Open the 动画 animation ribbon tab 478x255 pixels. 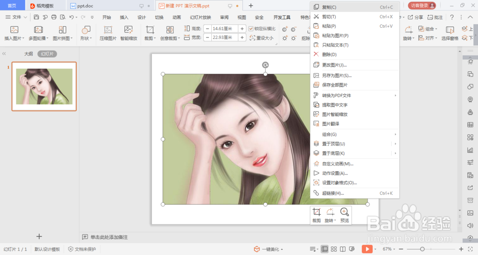pyautogui.click(x=176, y=17)
